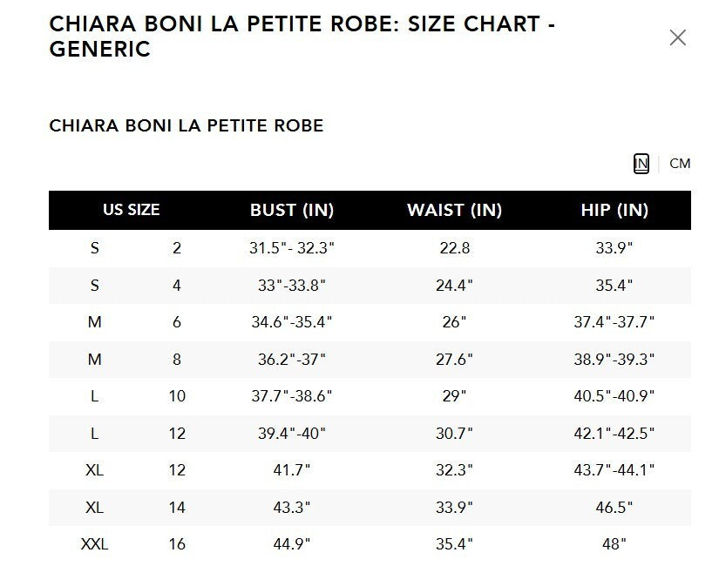Screen dimensions: 719x566
Task: Click US size number 10
Action: 177,396
